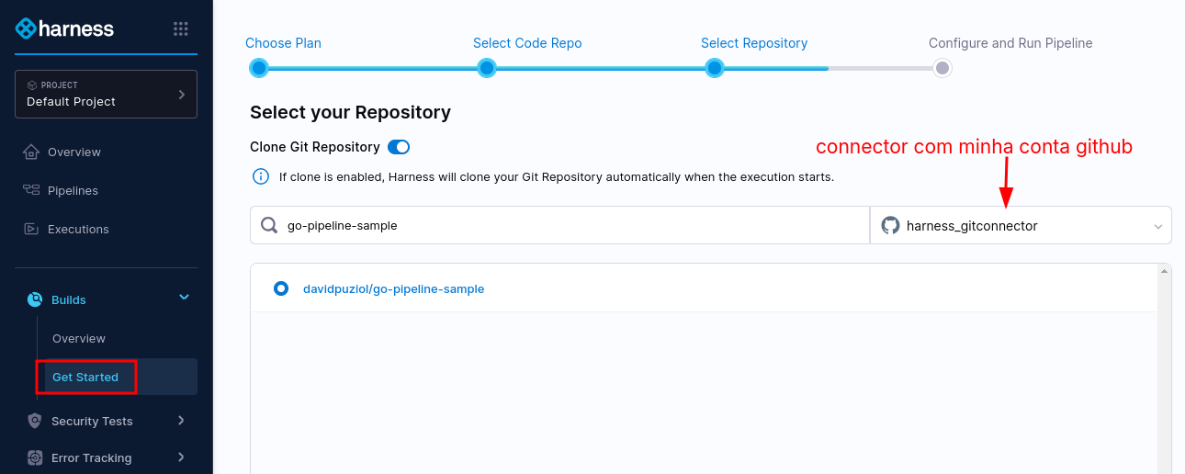Image resolution: width=1185 pixels, height=474 pixels.
Task: Click the Error Tracking icon
Action: pos(35,457)
